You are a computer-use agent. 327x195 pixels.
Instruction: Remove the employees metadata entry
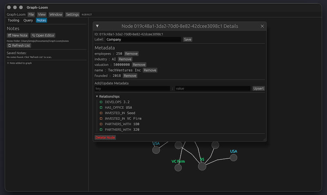tap(131, 54)
